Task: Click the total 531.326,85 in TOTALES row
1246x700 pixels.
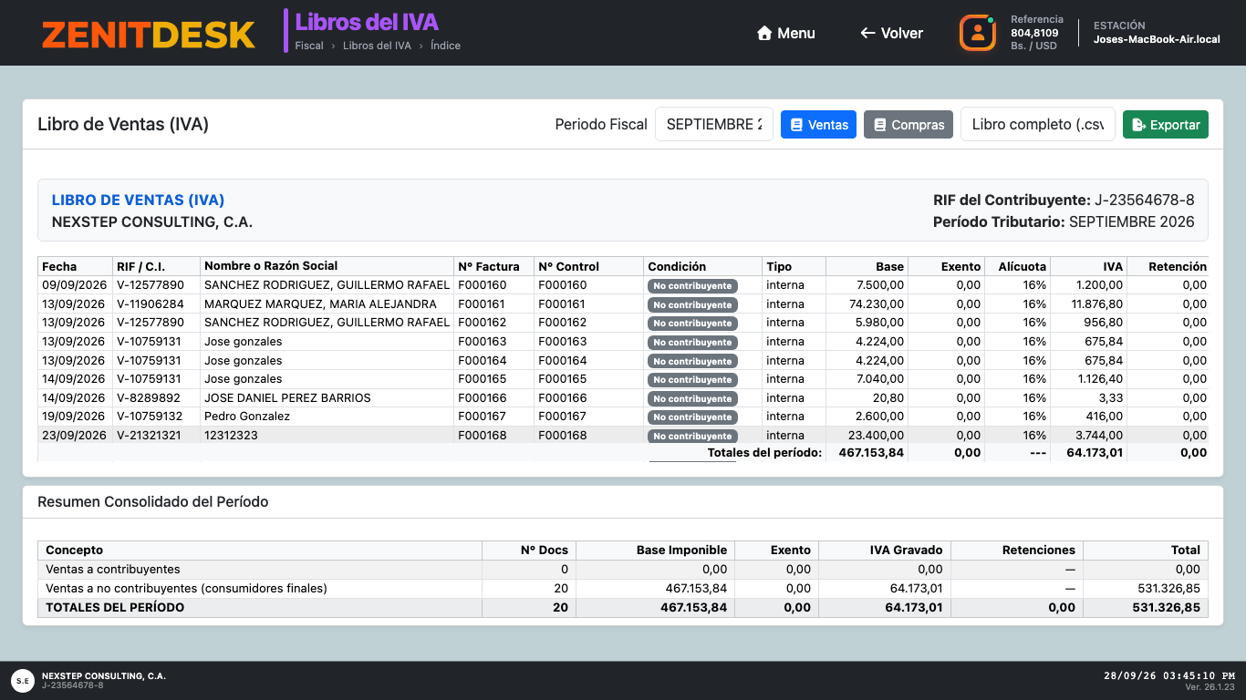Action: click(1166, 608)
